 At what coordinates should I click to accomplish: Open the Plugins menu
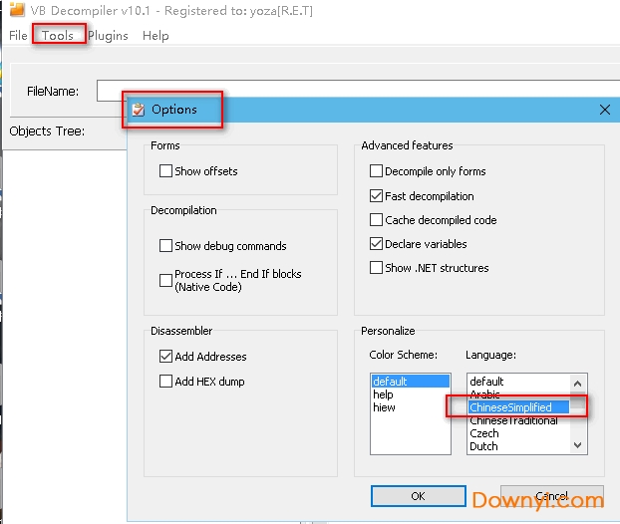click(108, 36)
